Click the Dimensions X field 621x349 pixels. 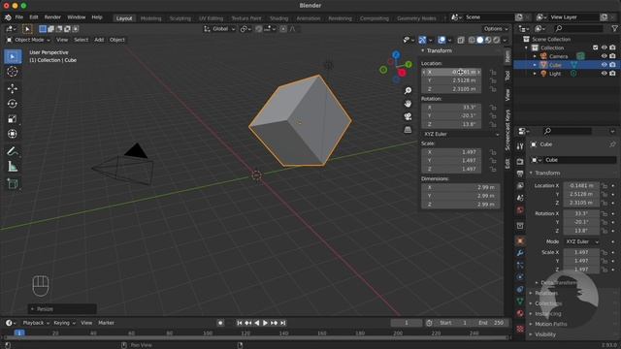click(461, 187)
